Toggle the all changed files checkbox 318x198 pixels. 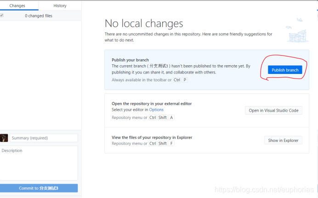[x=2, y=16]
